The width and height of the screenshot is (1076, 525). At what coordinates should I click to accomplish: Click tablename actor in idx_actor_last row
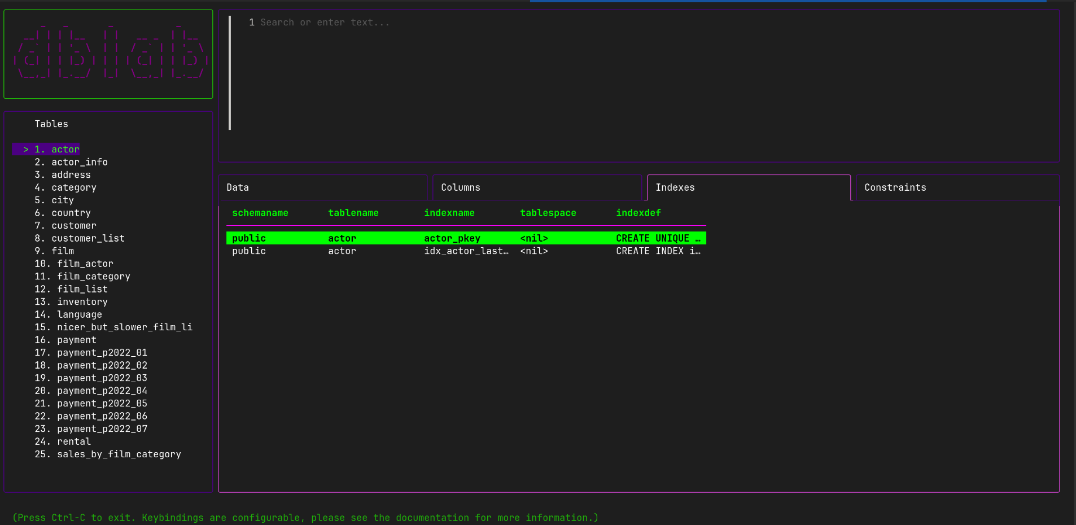(x=342, y=251)
